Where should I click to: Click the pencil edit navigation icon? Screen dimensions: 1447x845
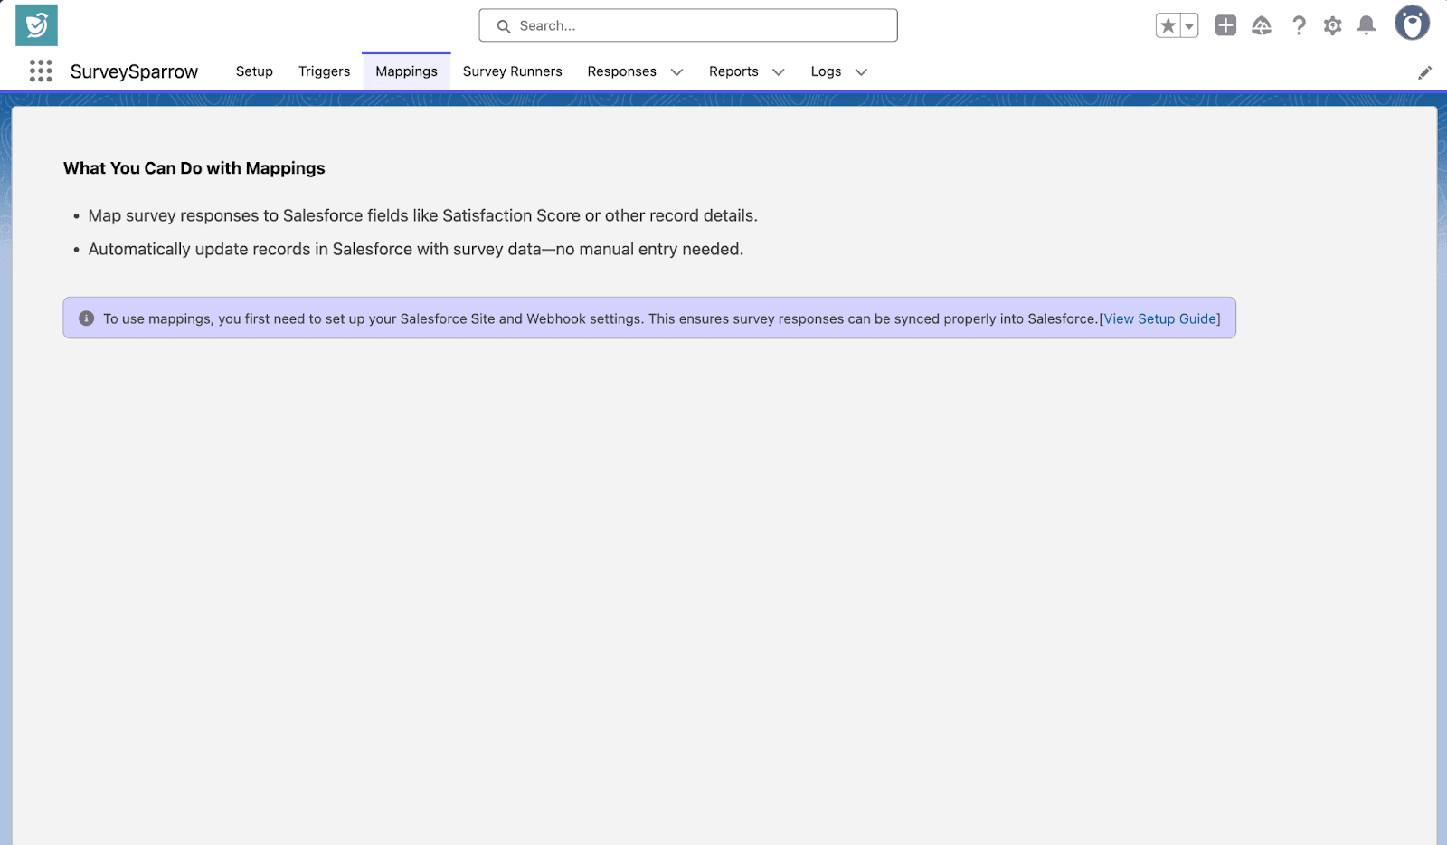pos(1424,72)
